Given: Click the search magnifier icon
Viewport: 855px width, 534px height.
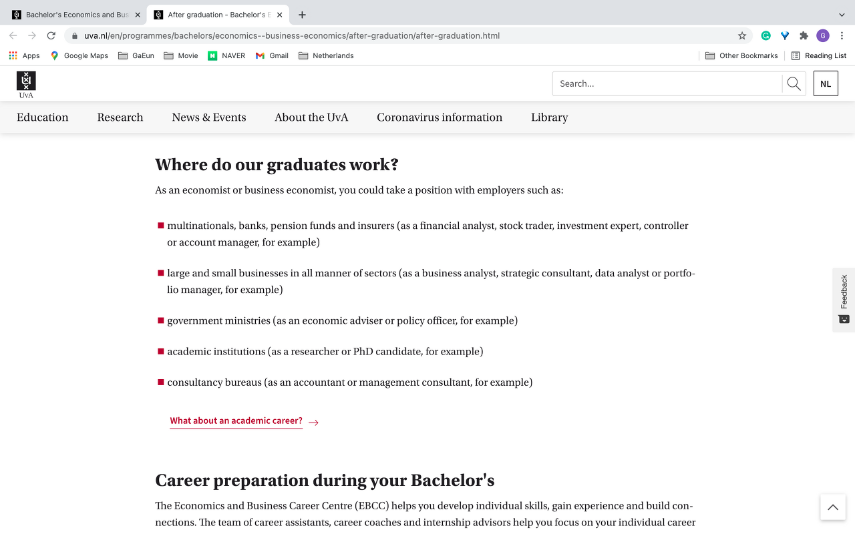Looking at the screenshot, I should 794,83.
